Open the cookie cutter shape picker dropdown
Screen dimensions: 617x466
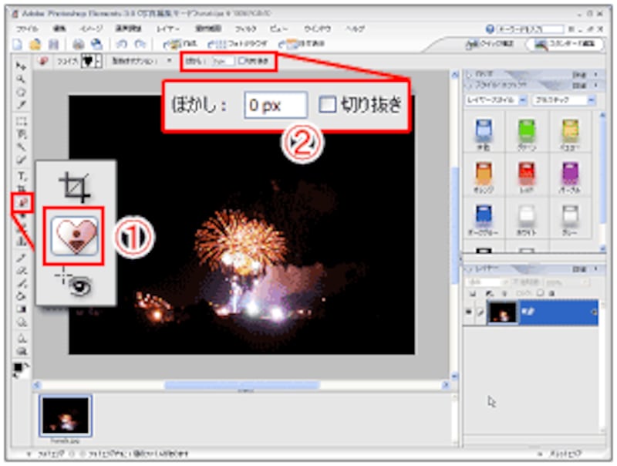click(98, 61)
